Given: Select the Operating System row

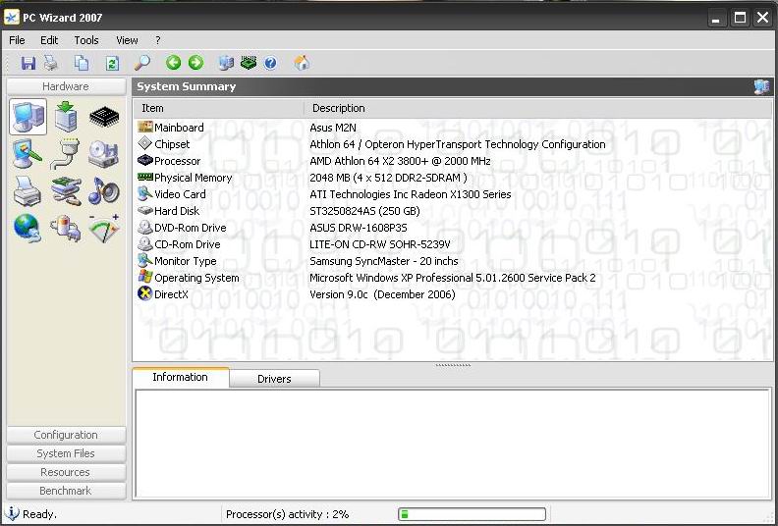Looking at the screenshot, I should pos(453,278).
